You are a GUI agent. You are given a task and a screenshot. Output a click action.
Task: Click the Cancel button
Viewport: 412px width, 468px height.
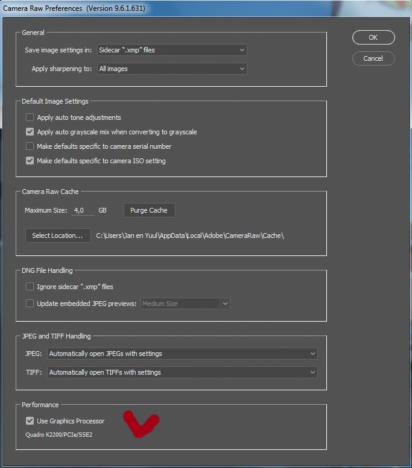pos(373,58)
